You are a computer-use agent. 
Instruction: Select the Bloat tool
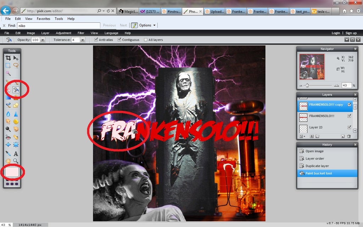pos(8,145)
